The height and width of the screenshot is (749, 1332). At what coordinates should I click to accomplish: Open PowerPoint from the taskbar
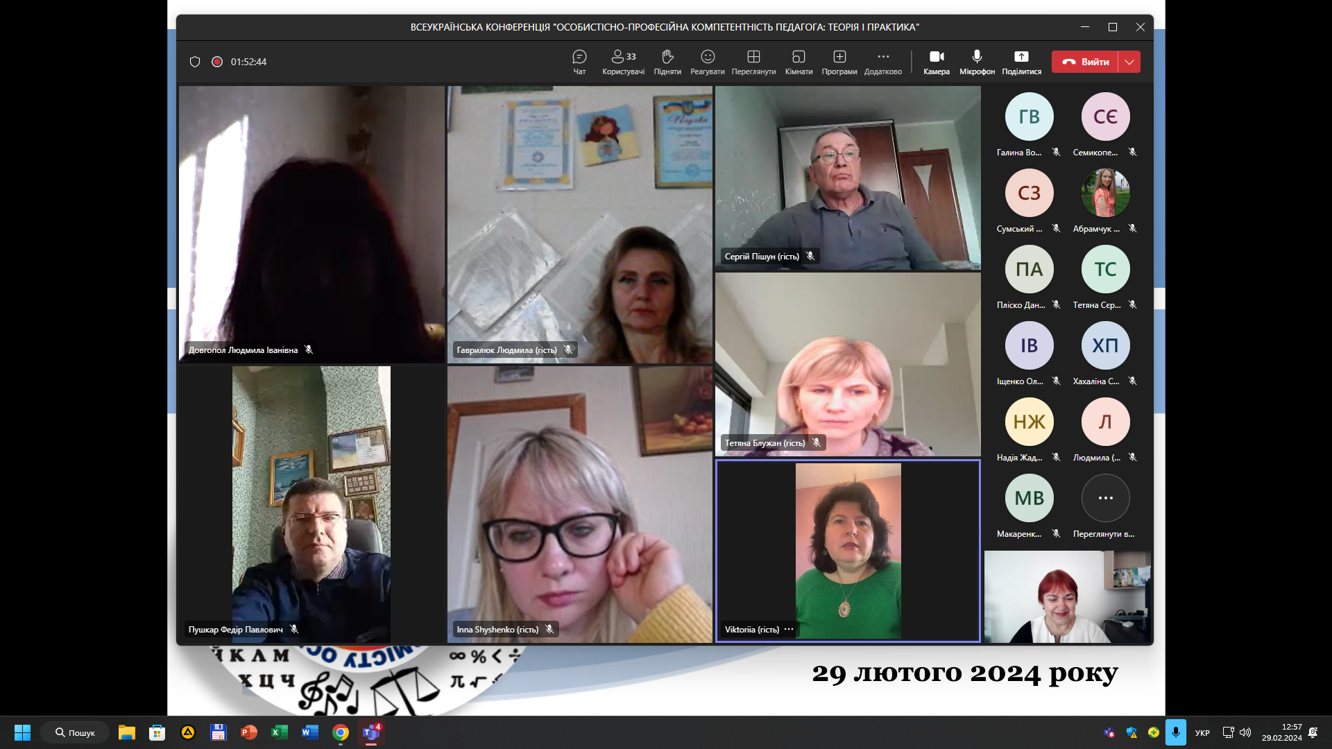point(248,732)
